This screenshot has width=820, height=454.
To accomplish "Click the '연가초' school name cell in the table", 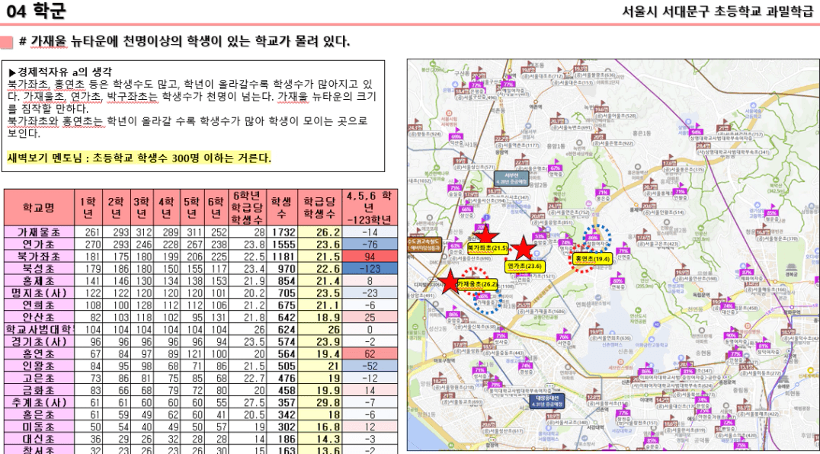I will (x=39, y=244).
